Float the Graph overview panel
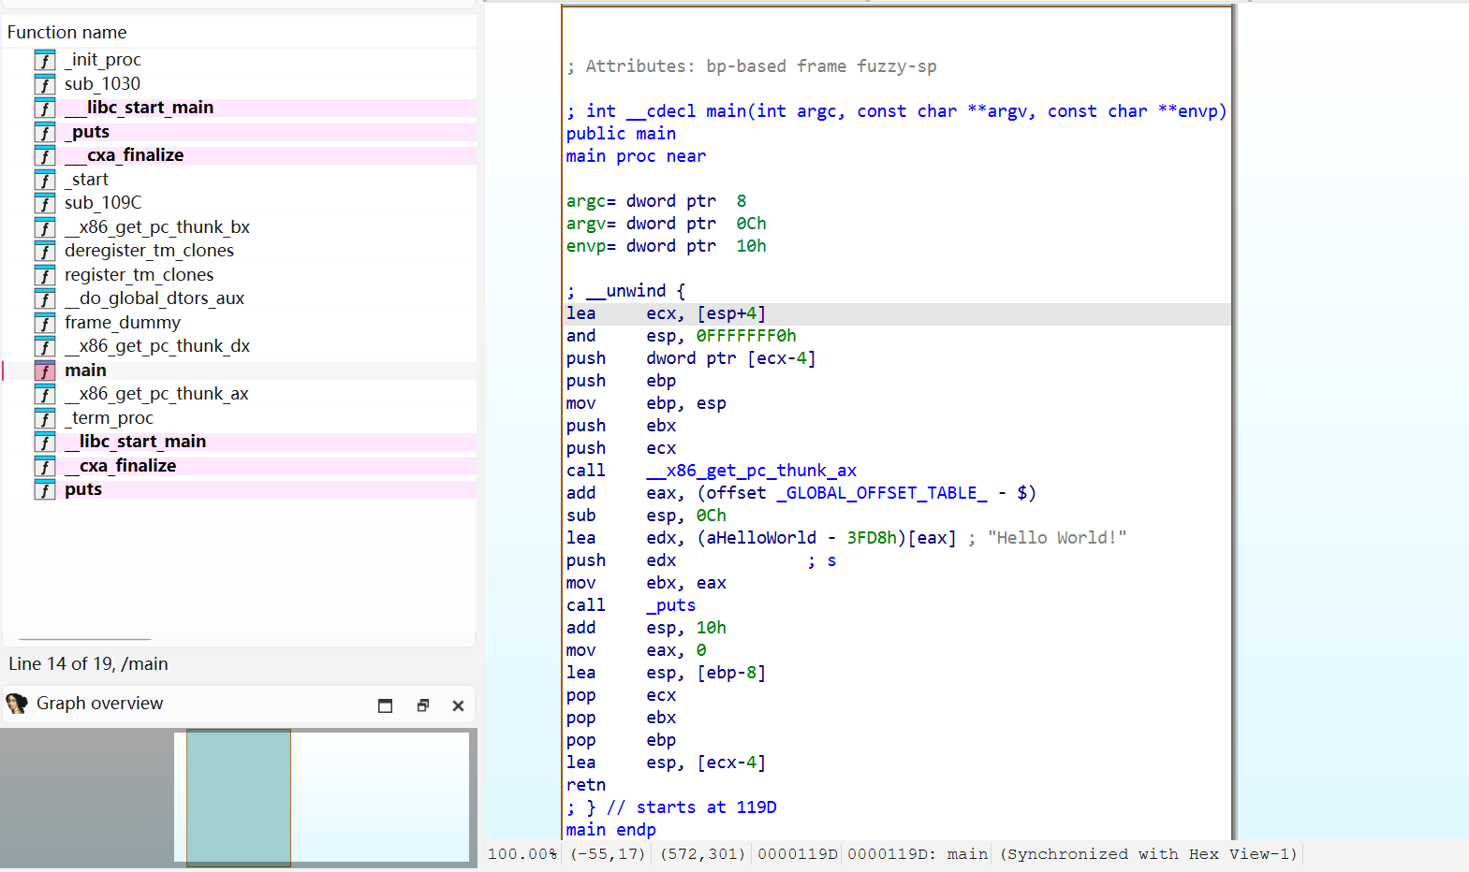This screenshot has width=1469, height=872. click(423, 705)
